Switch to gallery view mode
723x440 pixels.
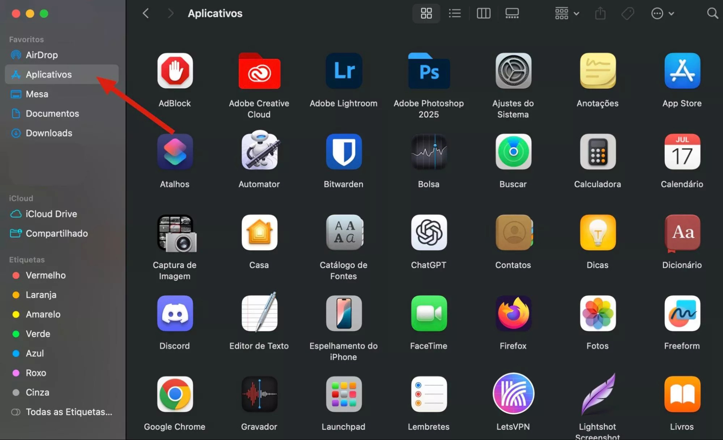pos(512,14)
